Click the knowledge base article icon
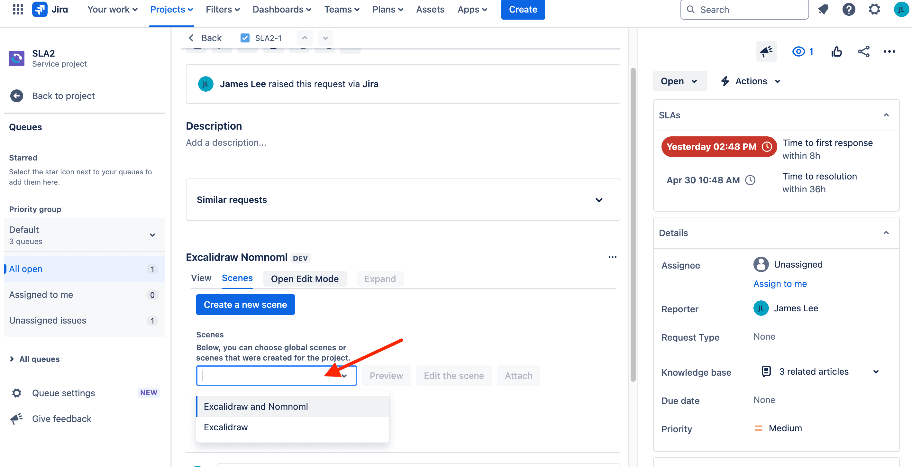 click(766, 371)
